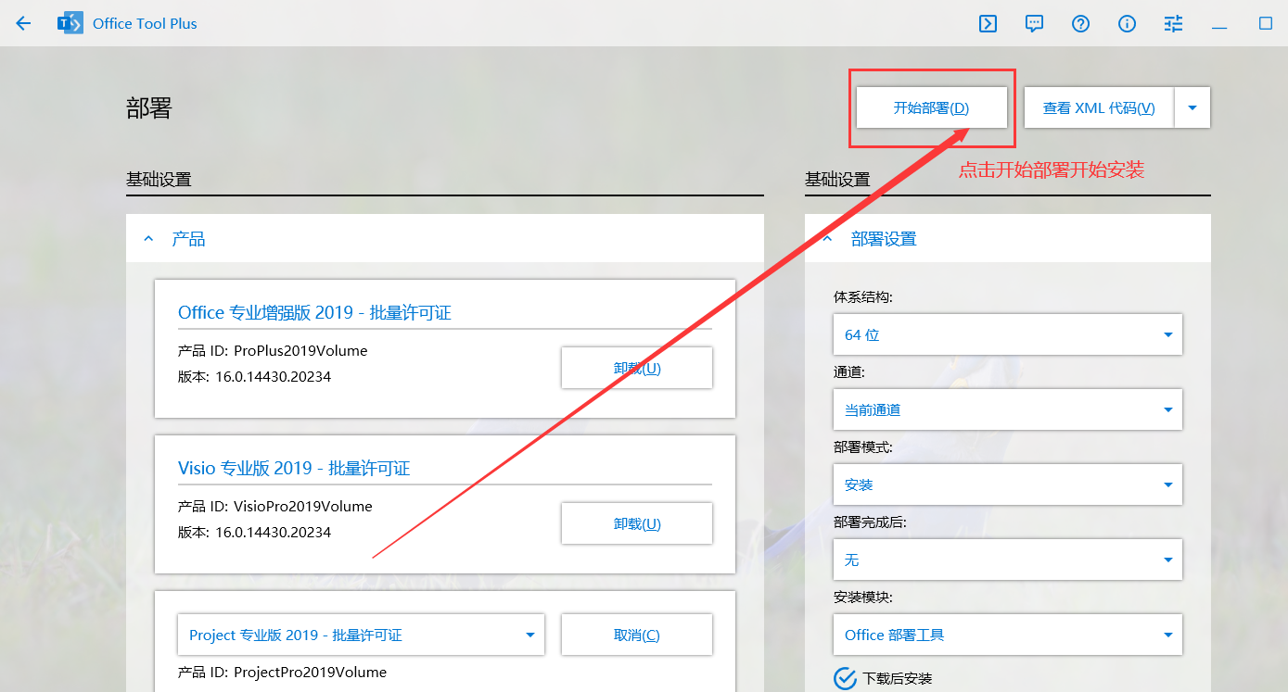Go back using the back arrow

click(x=23, y=23)
